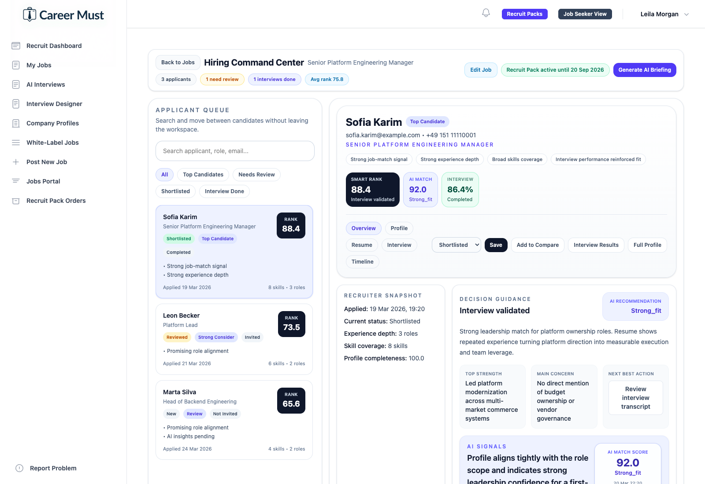Open Recruit Dashboard sidebar icon

point(16,46)
